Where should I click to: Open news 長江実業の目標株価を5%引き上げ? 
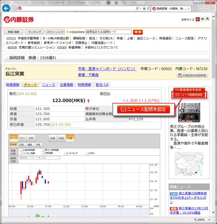[x=188, y=198]
